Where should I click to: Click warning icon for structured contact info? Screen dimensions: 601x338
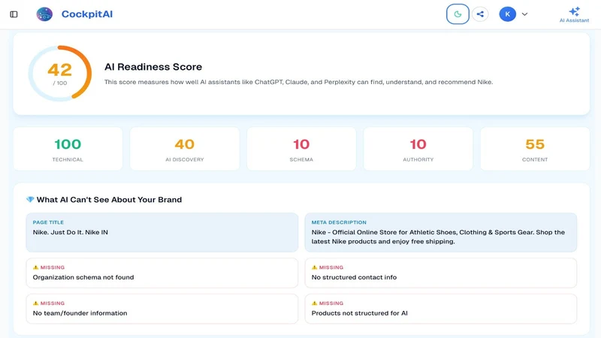click(314, 267)
